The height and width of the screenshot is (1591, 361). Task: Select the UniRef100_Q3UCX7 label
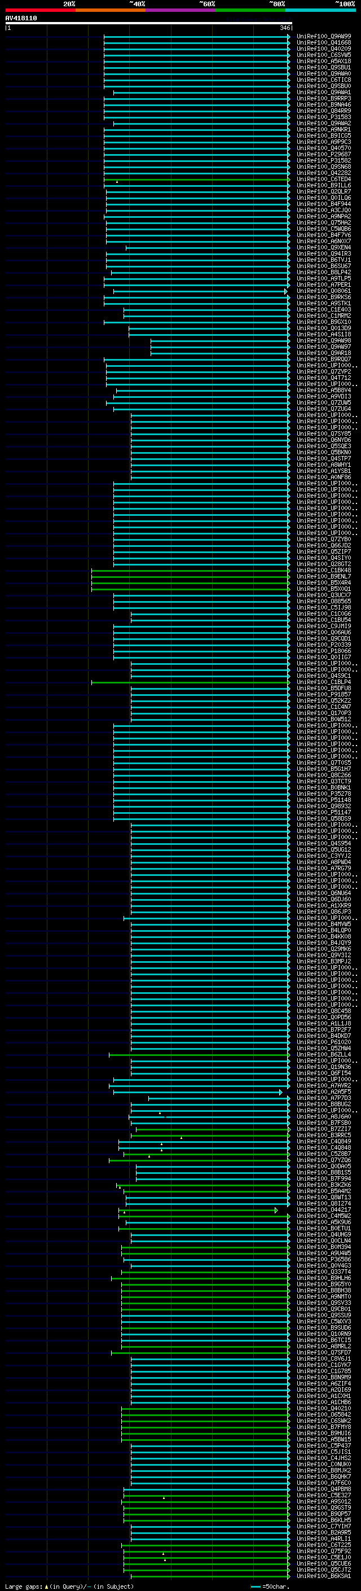point(323,595)
